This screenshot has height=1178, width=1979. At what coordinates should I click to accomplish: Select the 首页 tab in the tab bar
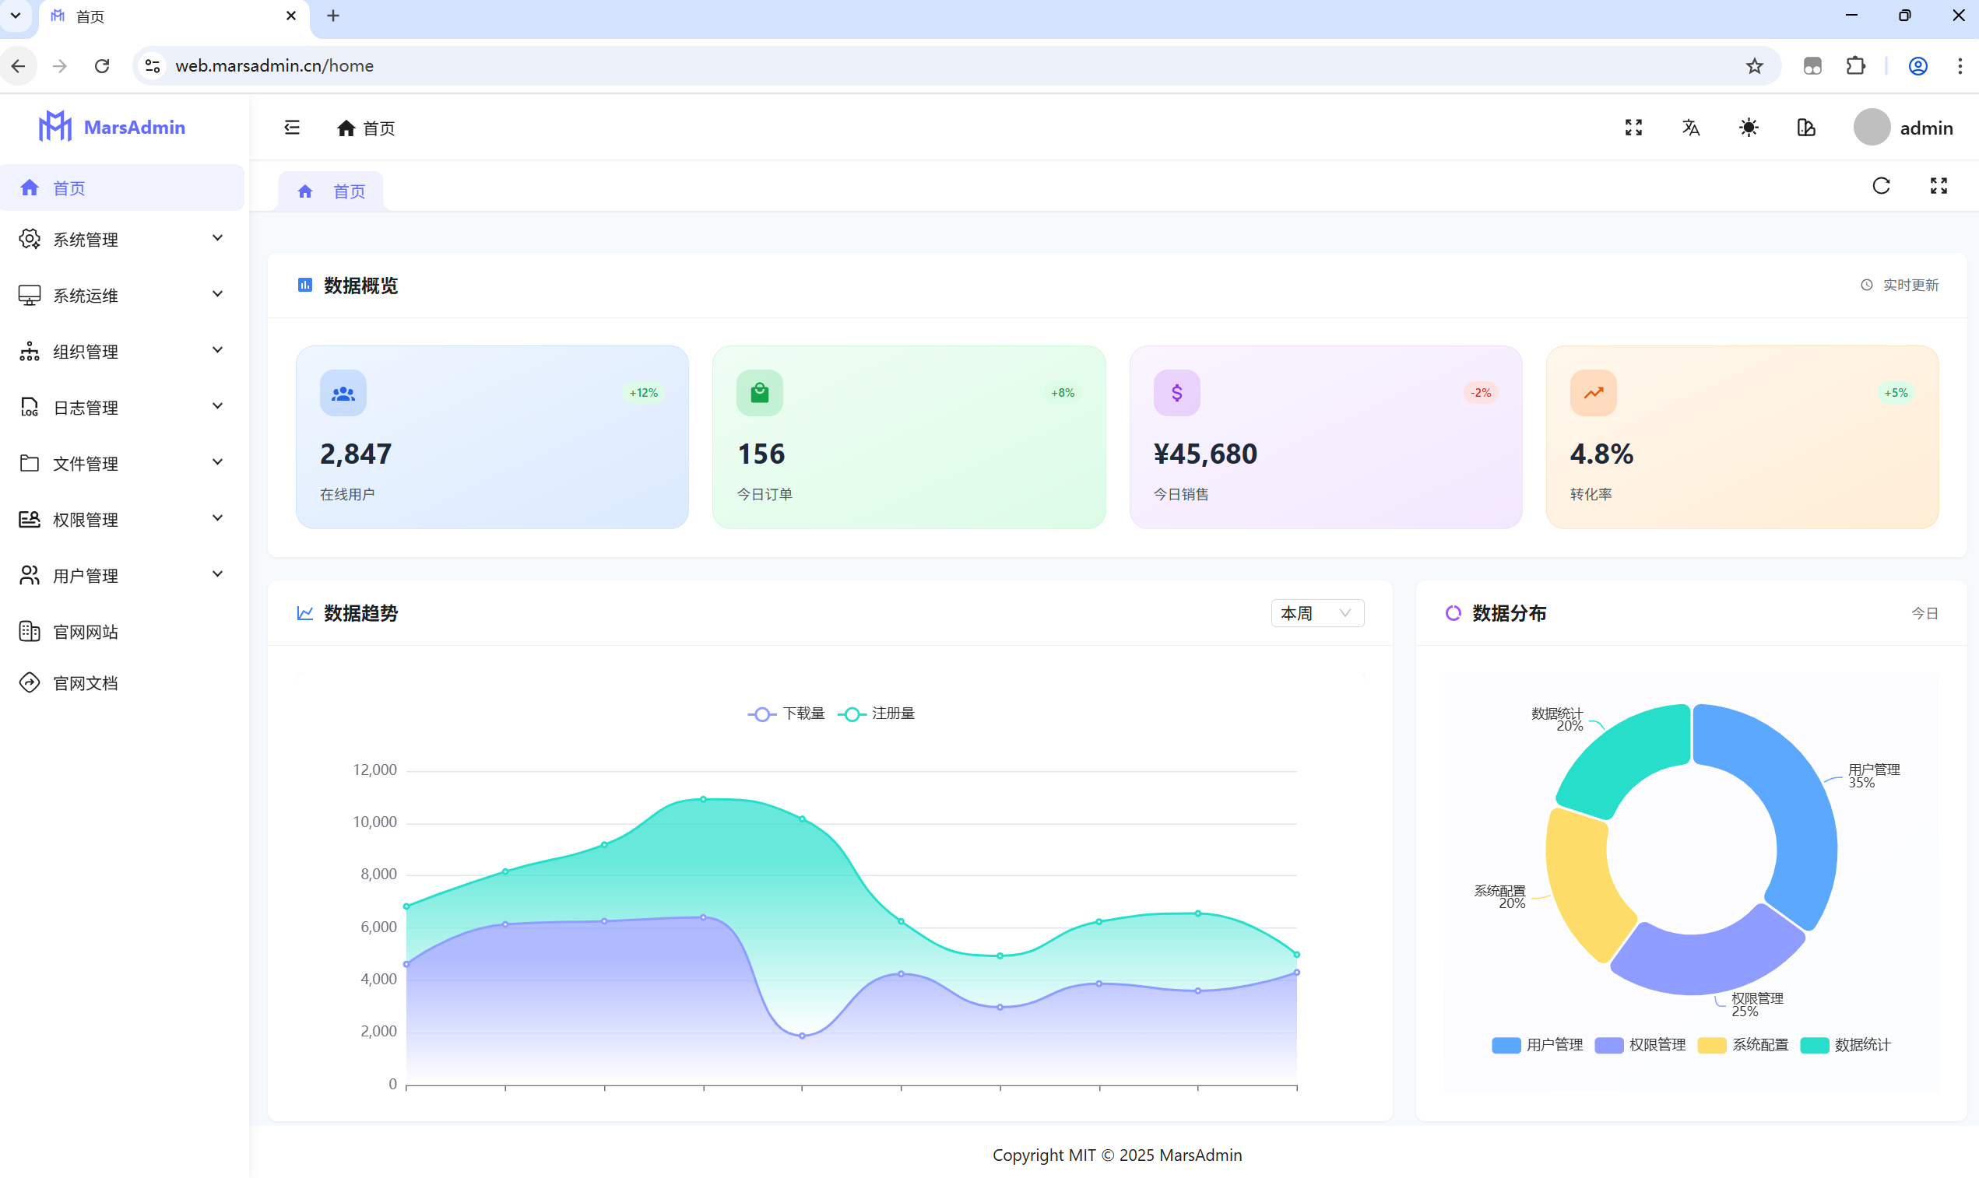332,191
